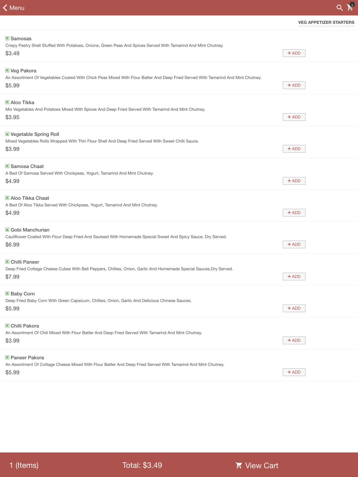The image size is (358, 477).
Task: Tap the veg indicator icon beside Paneer Pakora
Action: [7, 357]
